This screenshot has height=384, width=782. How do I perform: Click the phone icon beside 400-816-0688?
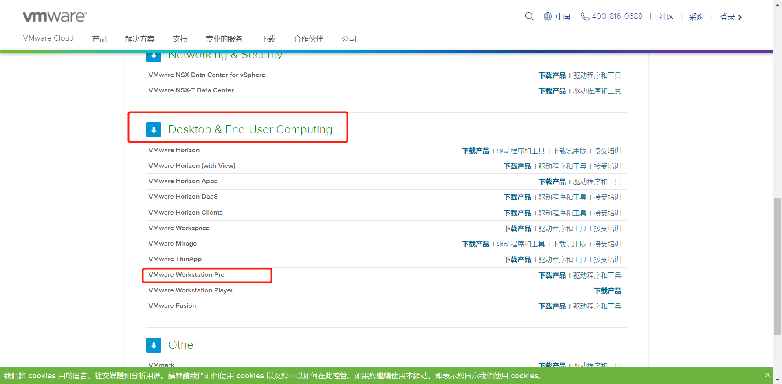pos(585,16)
